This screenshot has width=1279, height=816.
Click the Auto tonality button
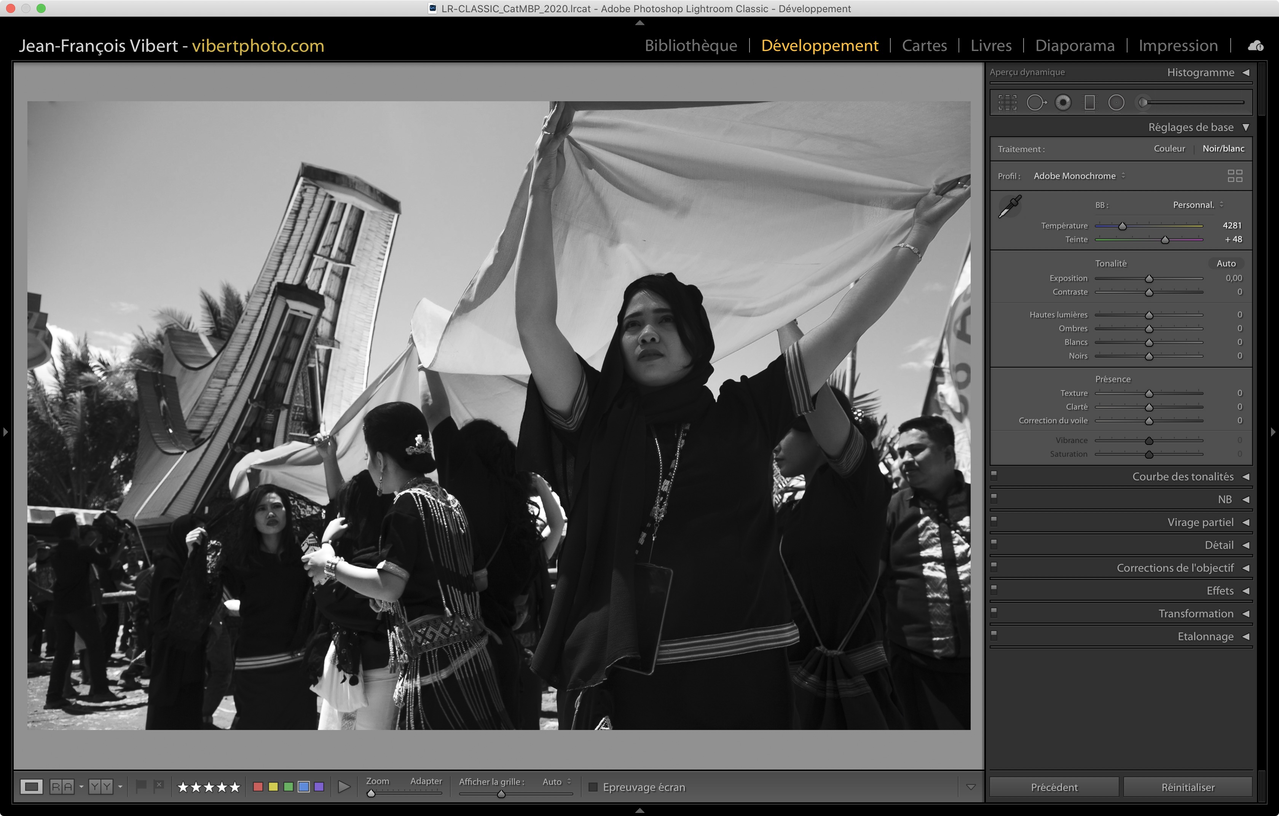(x=1226, y=263)
